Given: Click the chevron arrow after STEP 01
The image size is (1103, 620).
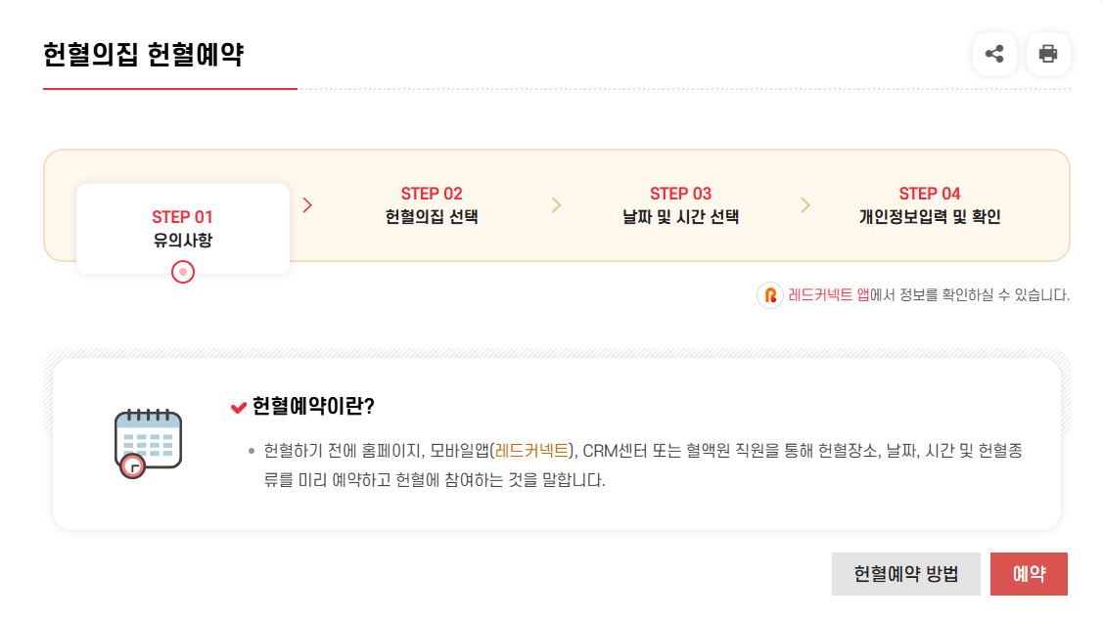Looking at the screenshot, I should (308, 205).
